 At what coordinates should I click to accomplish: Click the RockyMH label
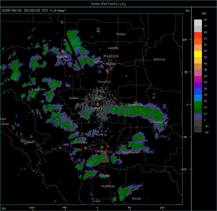pos(62,57)
